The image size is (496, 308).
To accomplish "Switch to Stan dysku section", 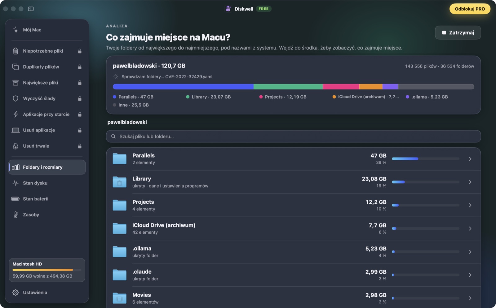I will pyautogui.click(x=47, y=183).
